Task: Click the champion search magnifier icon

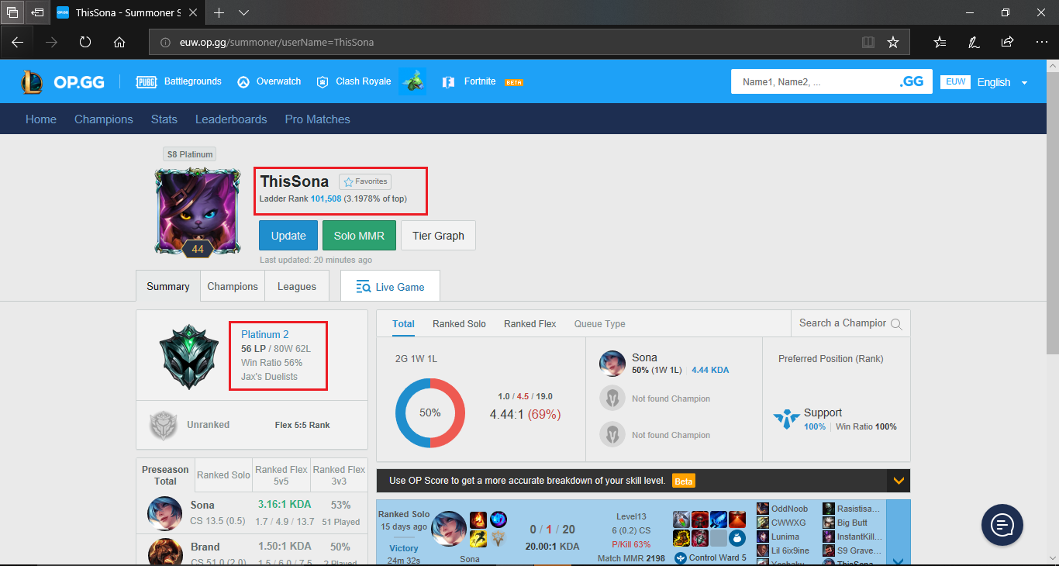Action: (x=896, y=324)
